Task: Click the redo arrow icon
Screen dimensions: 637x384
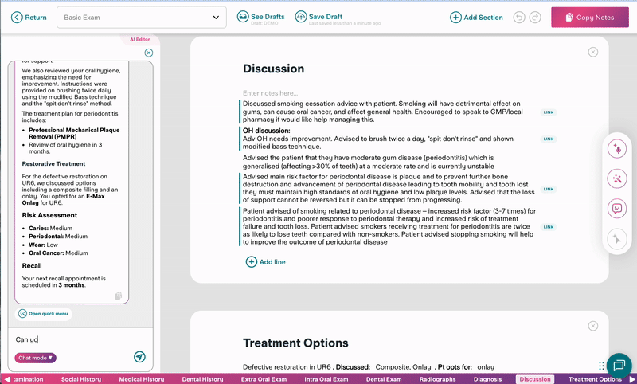Action: [x=535, y=17]
